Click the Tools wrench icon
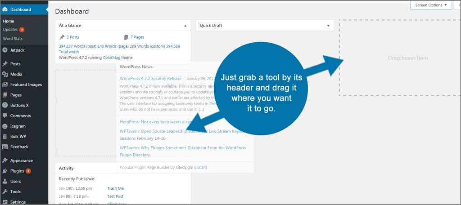The image size is (461, 205). click(x=5, y=192)
